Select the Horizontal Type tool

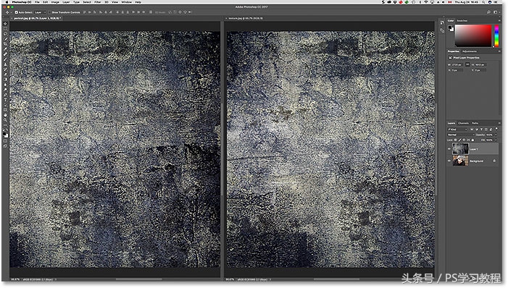tap(5, 100)
